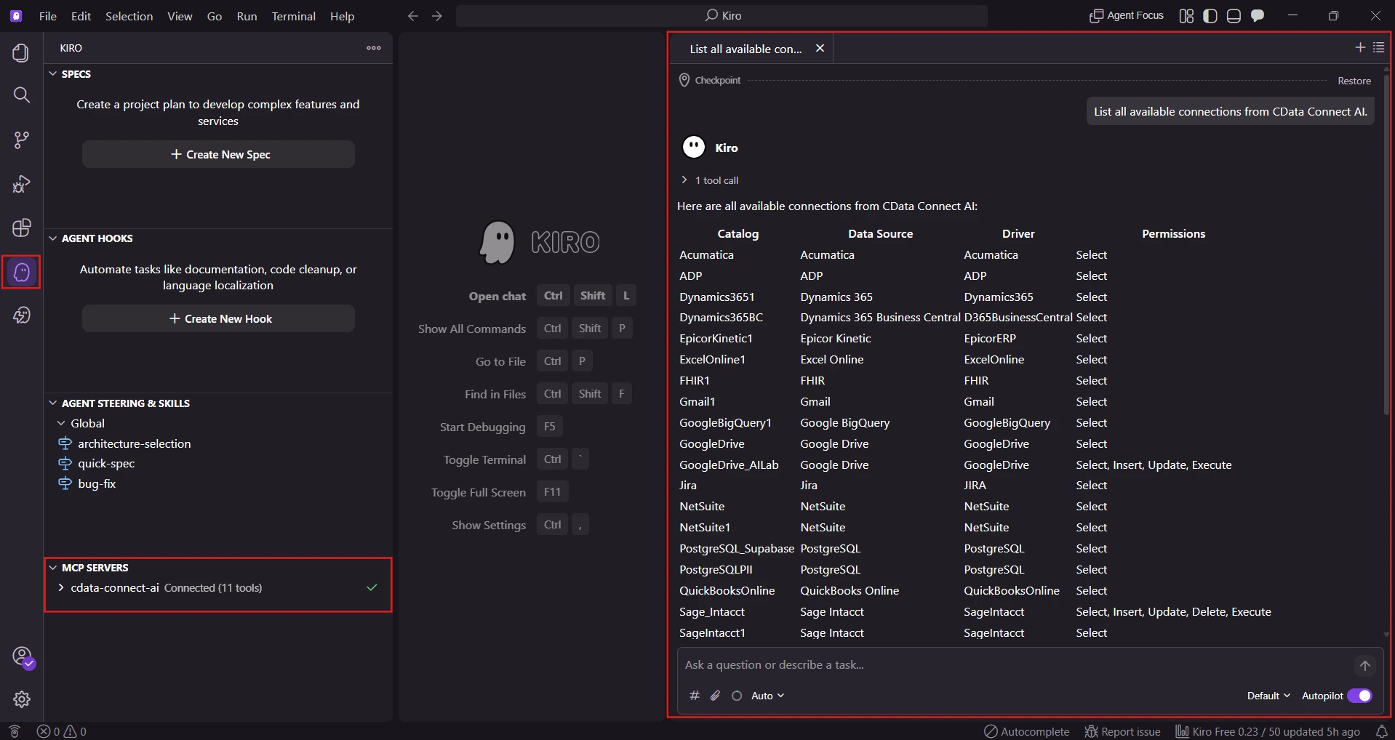Screen dimensions: 1395x740
Task: Toggle chat panel icon in title bar
Action: coord(1258,16)
